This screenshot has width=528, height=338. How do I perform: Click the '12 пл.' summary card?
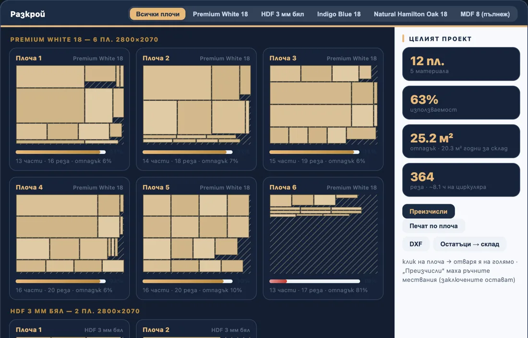(461, 64)
